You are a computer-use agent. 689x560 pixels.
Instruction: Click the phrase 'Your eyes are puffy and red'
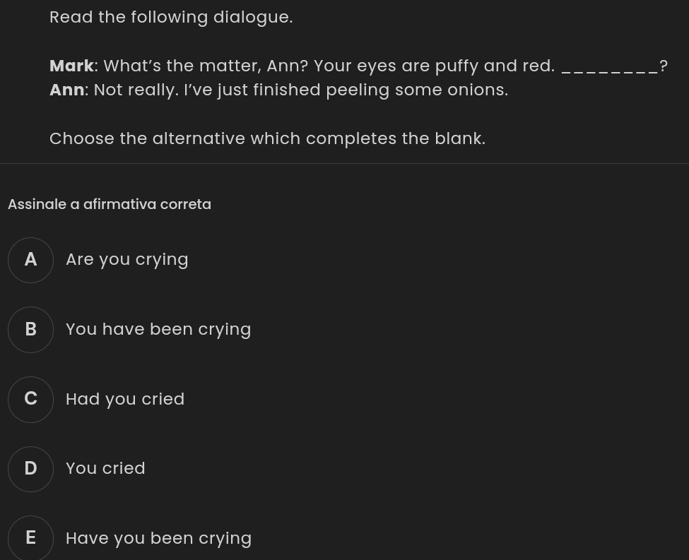click(x=432, y=66)
